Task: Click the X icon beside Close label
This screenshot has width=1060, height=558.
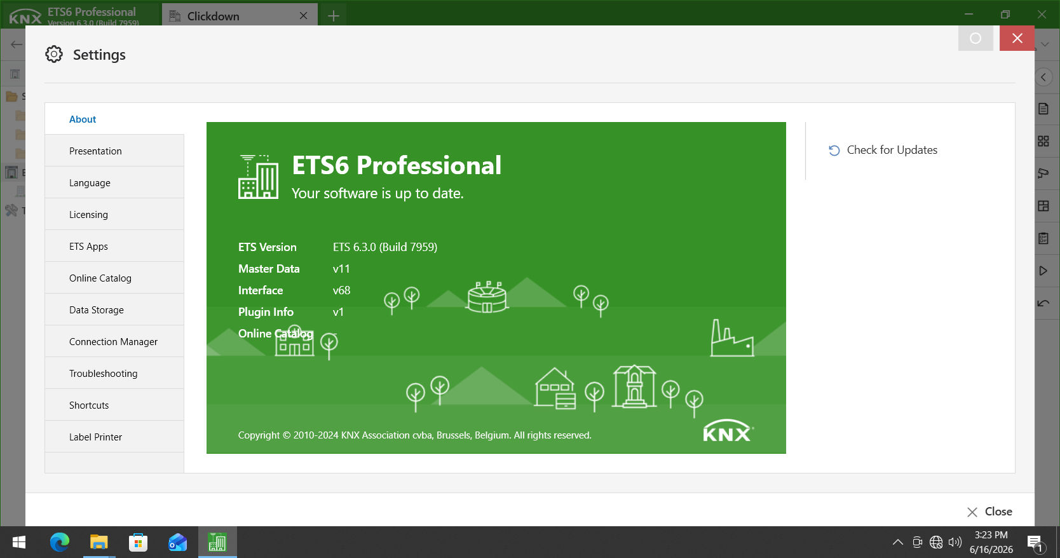Action: pyautogui.click(x=972, y=512)
